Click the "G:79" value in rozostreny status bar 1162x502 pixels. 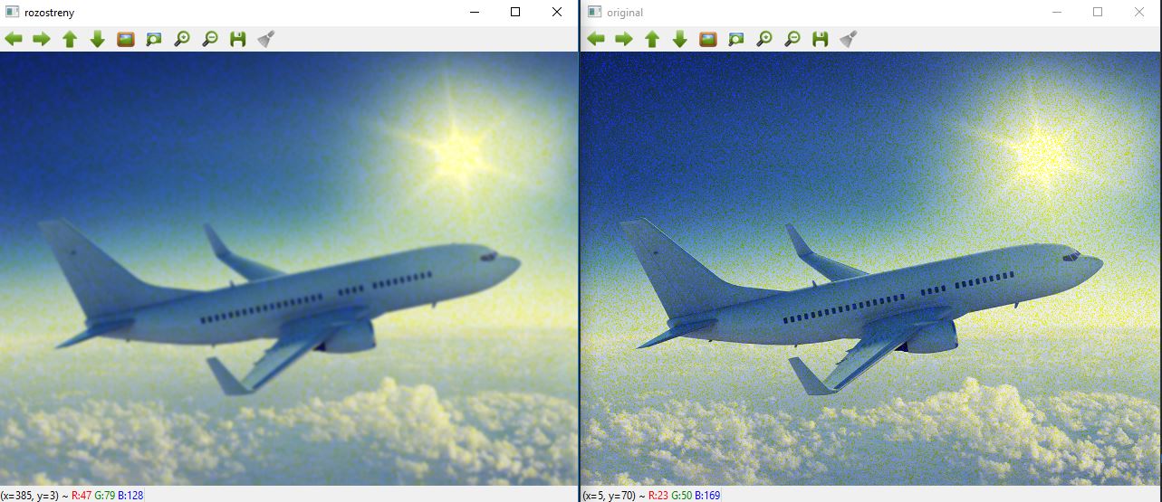[105, 495]
